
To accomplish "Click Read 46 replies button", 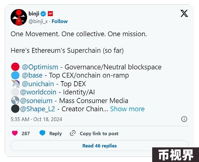I will [x=99, y=146].
